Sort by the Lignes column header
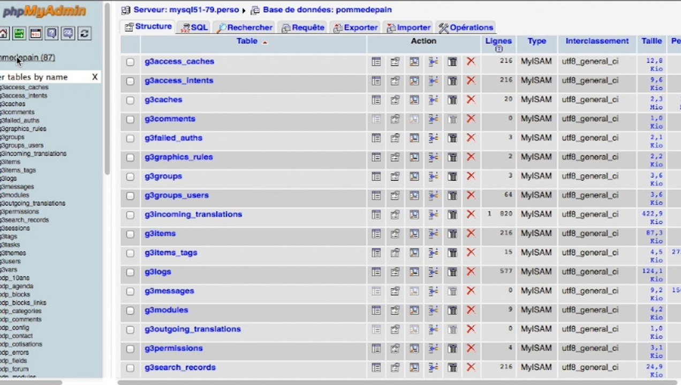This screenshot has height=385, width=681. coord(498,41)
